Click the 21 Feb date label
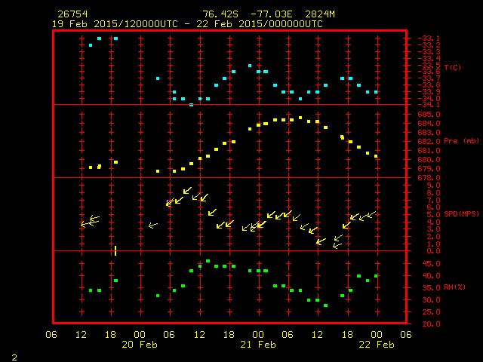483x362 pixels. pyautogui.click(x=257, y=344)
